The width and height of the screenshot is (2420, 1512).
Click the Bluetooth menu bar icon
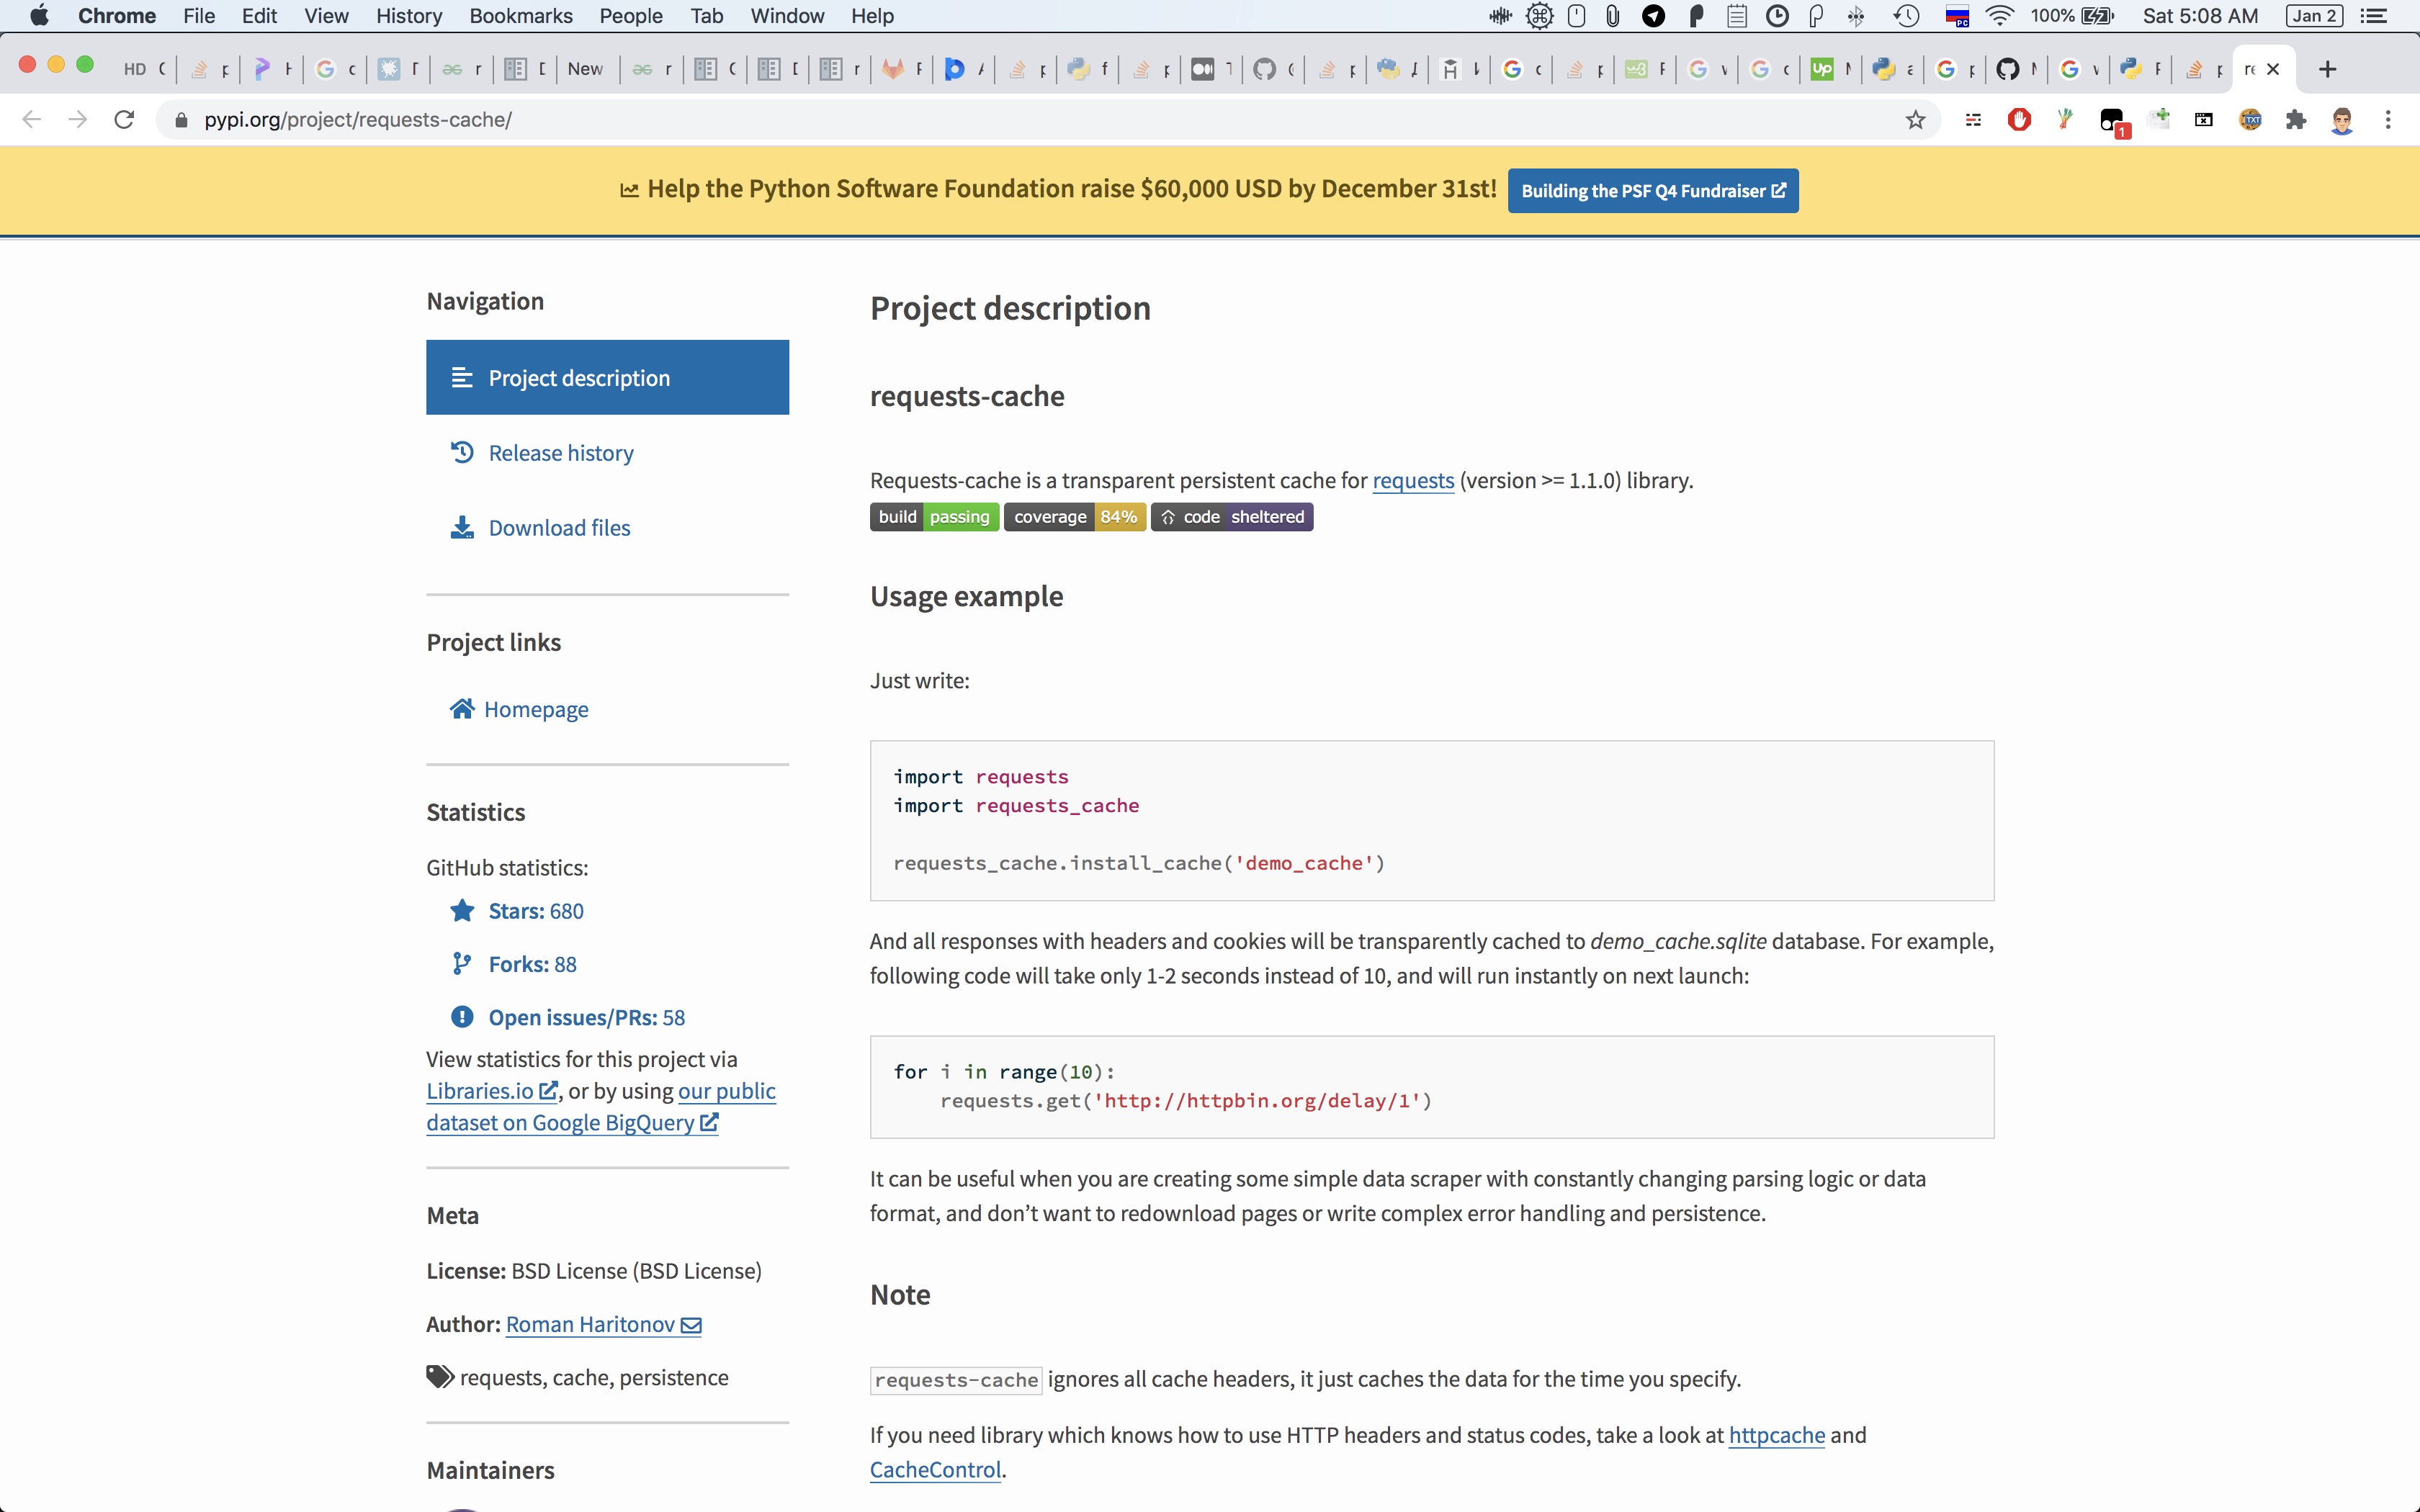pyautogui.click(x=1856, y=16)
